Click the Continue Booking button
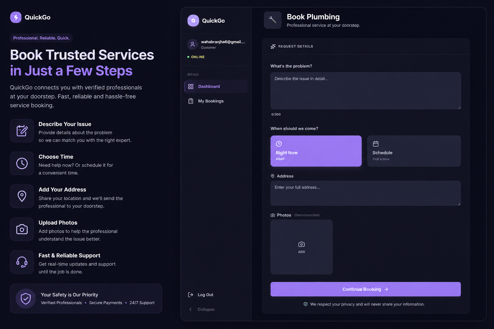This screenshot has width=494, height=329. 365,289
